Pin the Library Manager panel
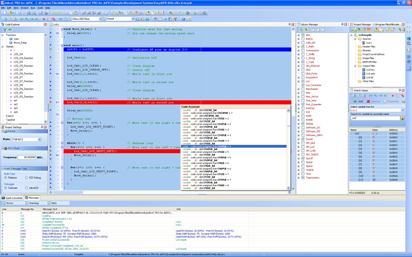Screen dimensions: 412x257 coord(342,24)
